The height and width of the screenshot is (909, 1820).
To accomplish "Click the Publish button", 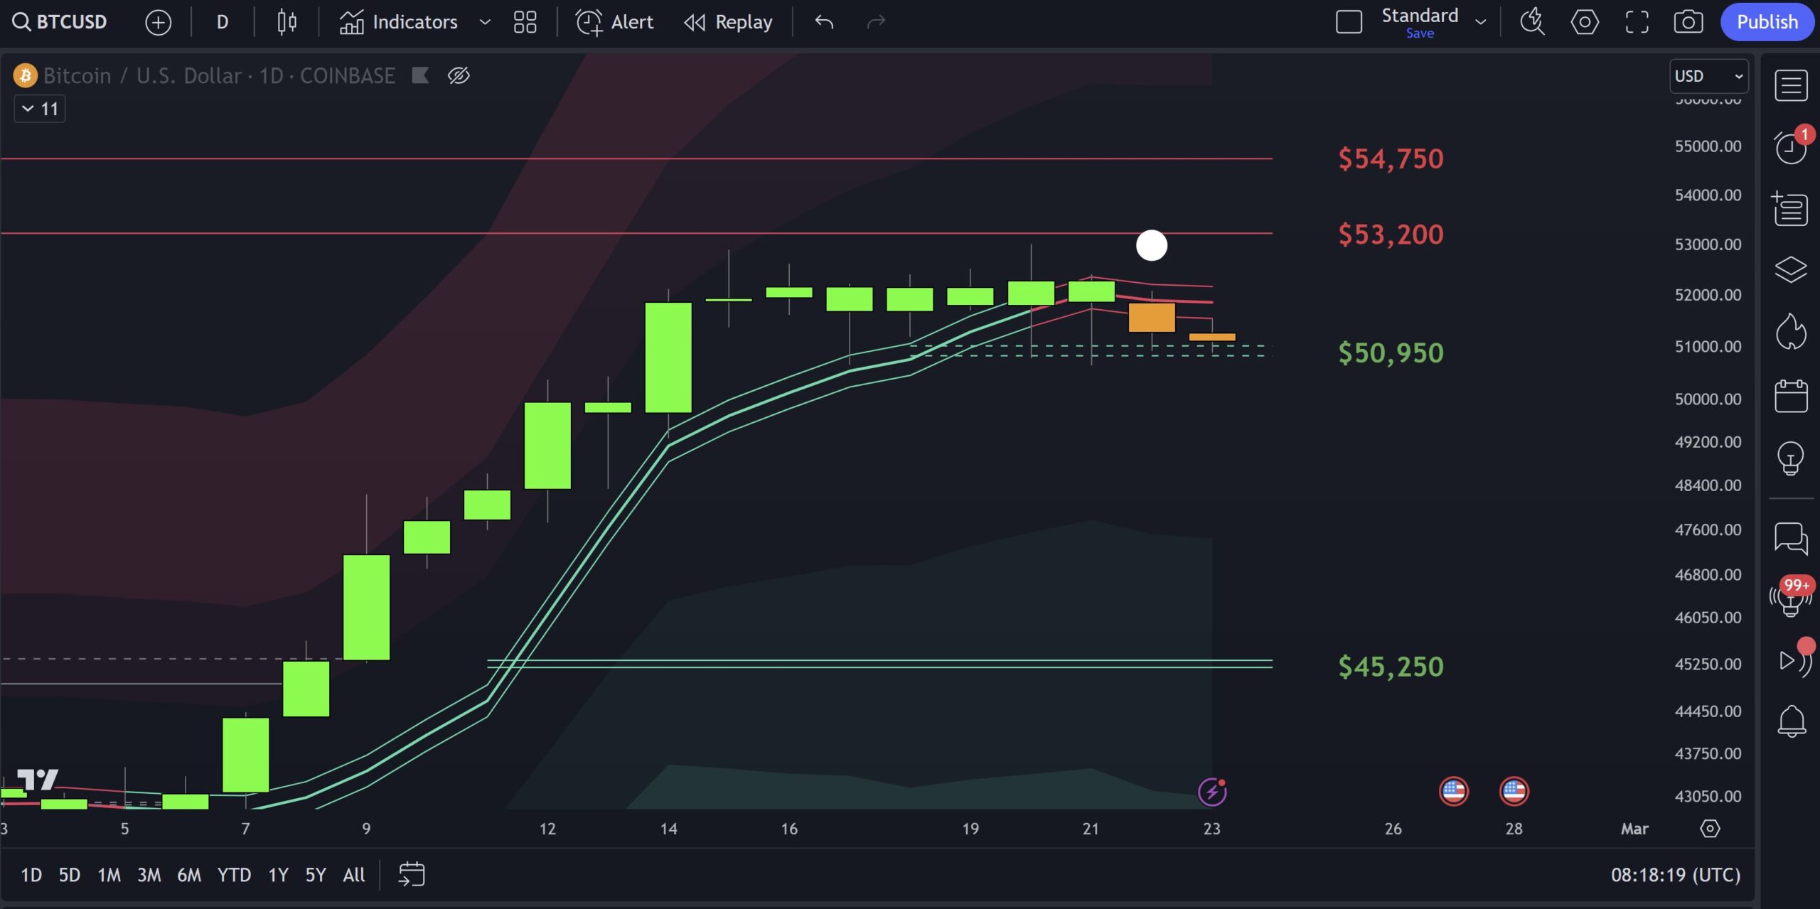I will [1767, 22].
